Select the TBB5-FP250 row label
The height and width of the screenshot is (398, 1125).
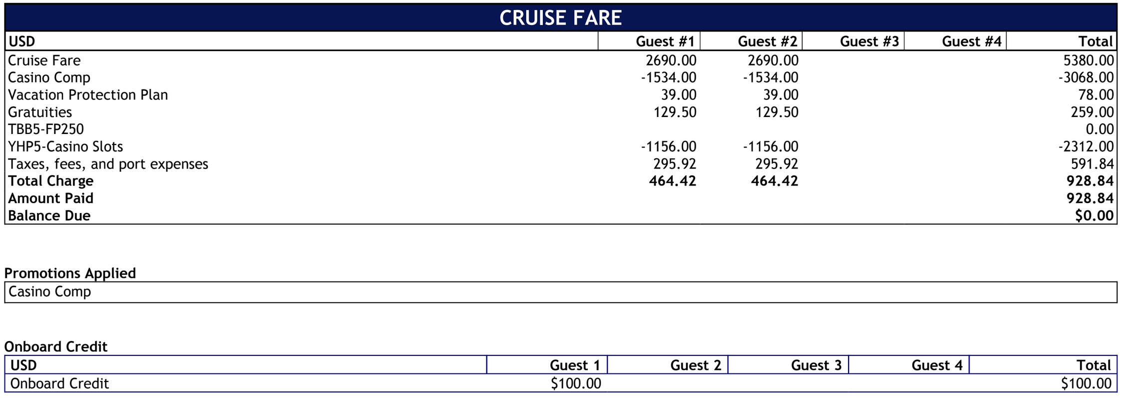click(x=46, y=129)
